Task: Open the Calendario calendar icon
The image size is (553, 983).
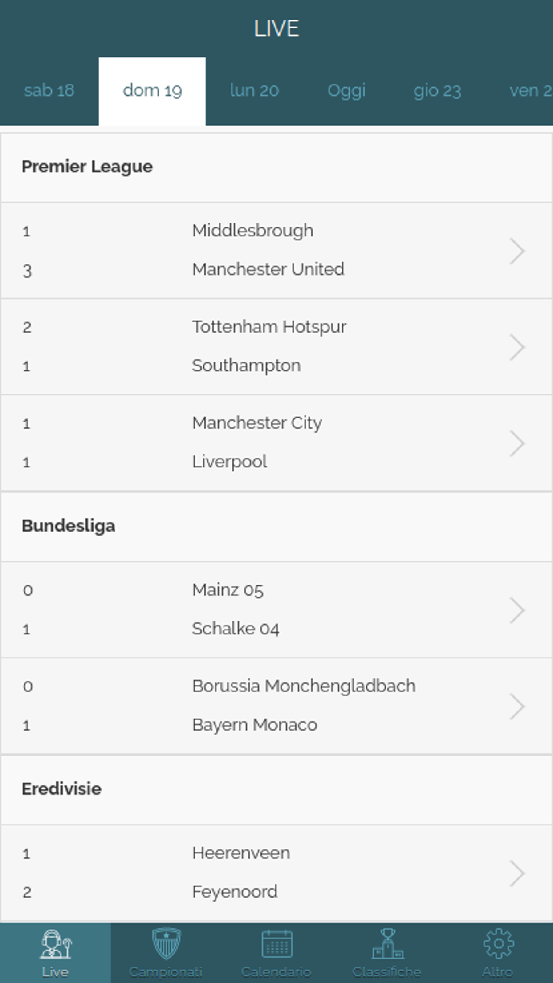Action: 276,943
